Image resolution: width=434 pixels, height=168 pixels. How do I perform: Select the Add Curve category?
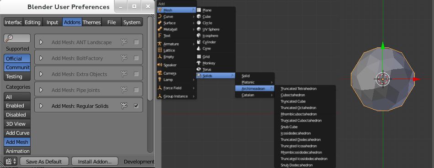click(x=17, y=133)
